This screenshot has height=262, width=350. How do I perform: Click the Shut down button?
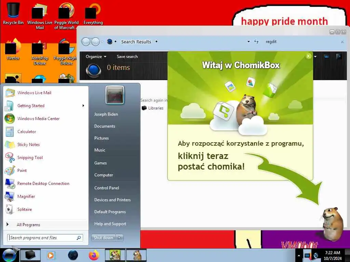[103, 238]
